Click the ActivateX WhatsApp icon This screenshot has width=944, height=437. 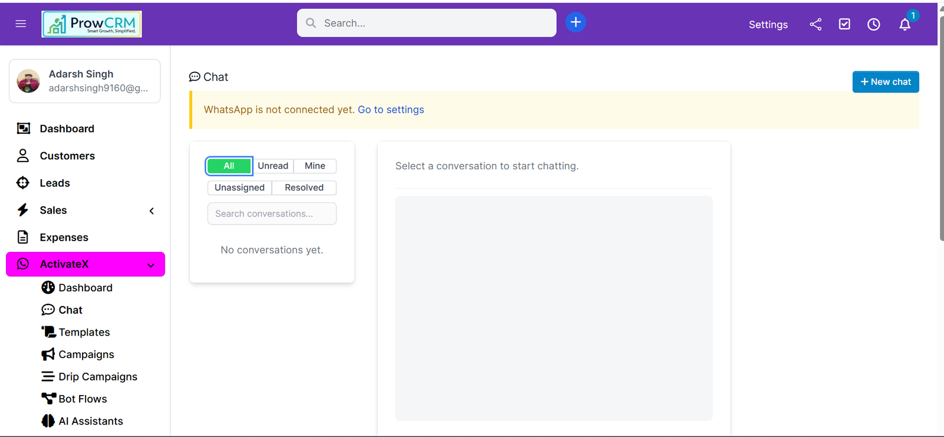point(23,264)
